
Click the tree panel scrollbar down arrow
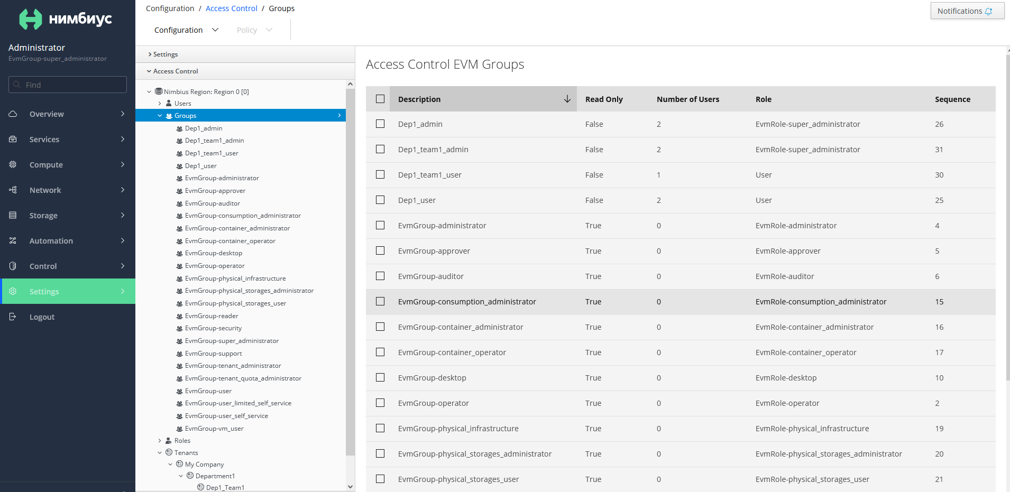350,487
